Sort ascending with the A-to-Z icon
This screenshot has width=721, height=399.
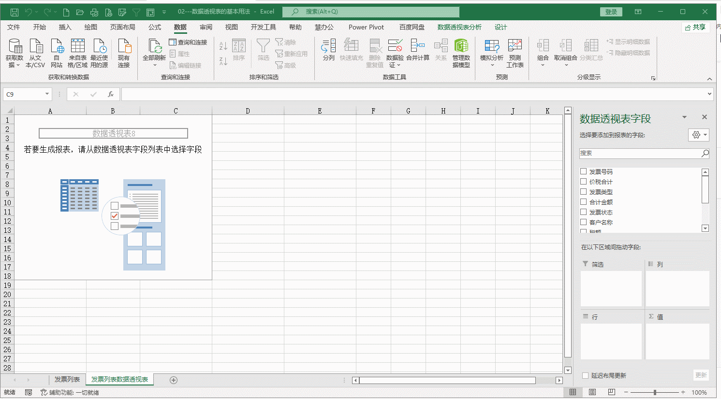click(223, 46)
